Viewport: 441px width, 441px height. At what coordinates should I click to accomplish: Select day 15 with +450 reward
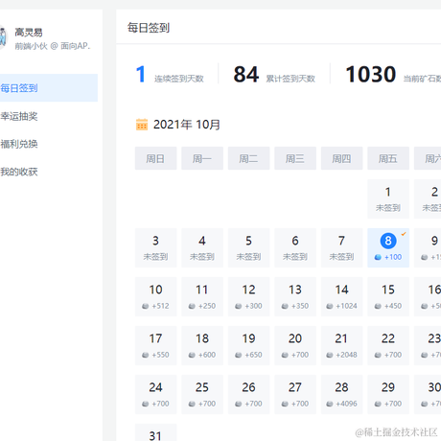click(388, 296)
